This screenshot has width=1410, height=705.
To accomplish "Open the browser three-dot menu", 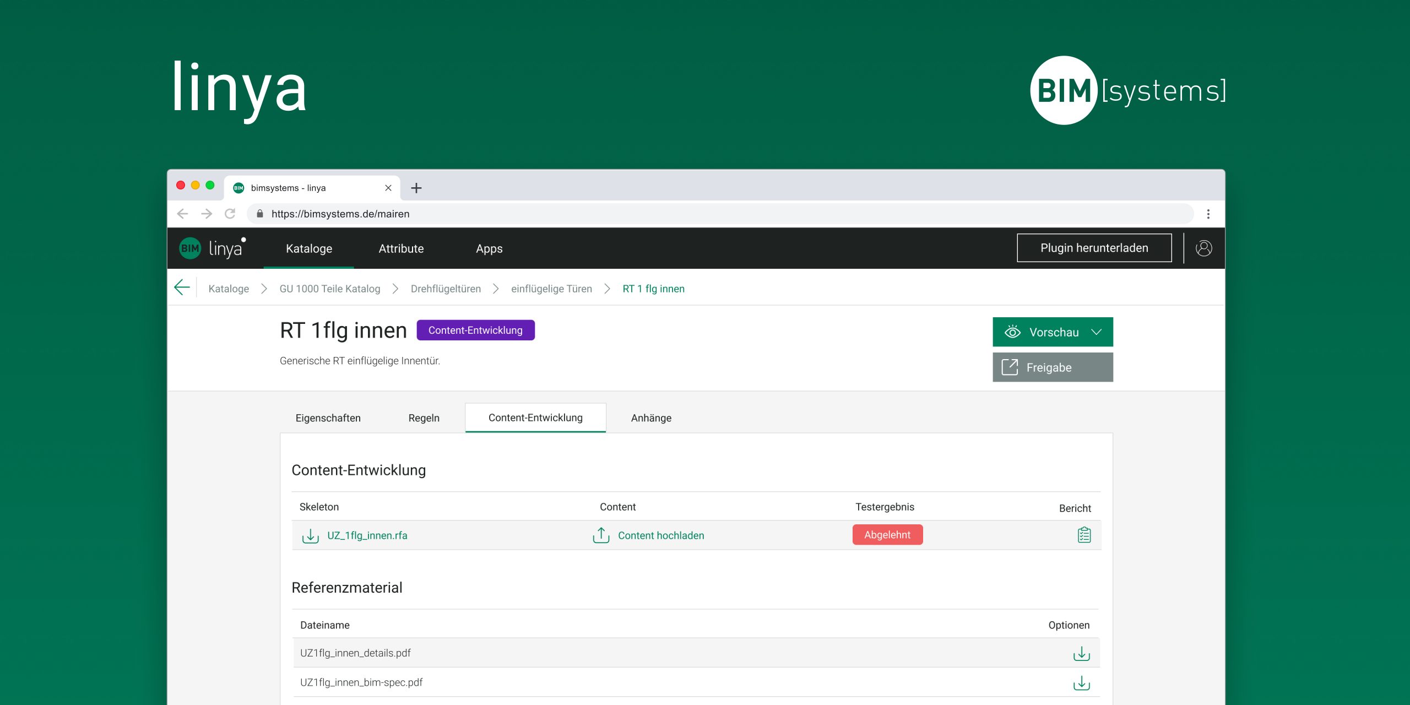I will 1208,214.
